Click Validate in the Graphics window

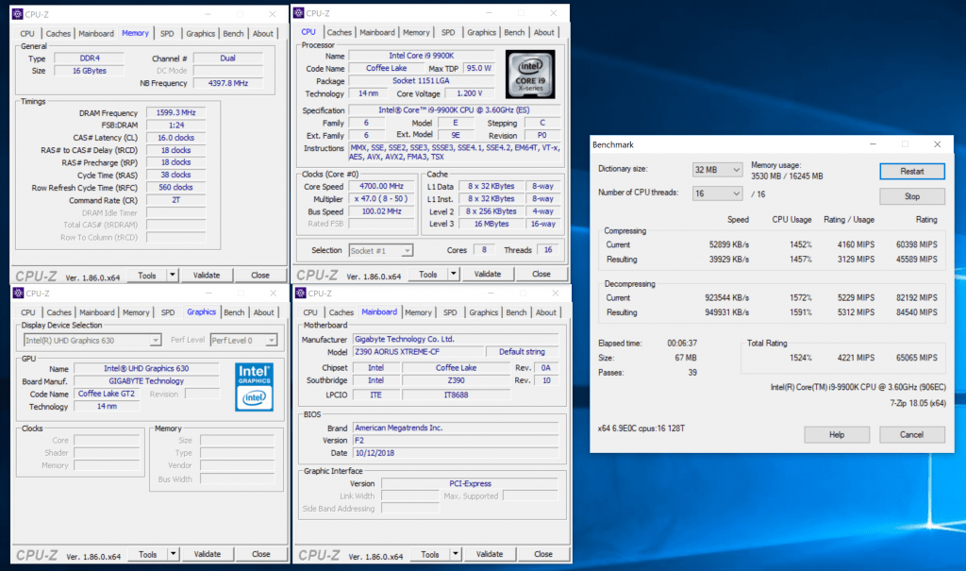pos(207,554)
